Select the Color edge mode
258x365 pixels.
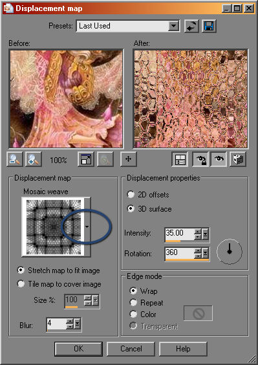133,315
